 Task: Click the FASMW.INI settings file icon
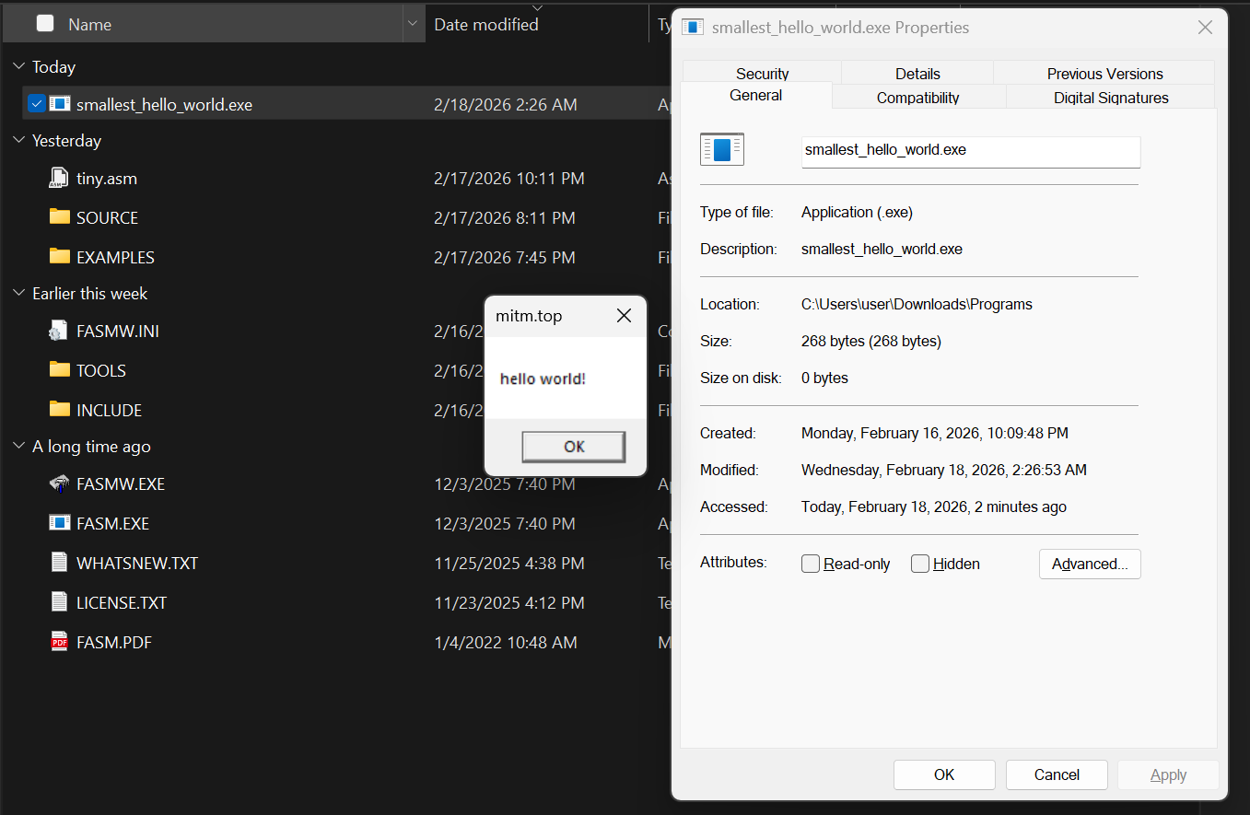(x=59, y=332)
